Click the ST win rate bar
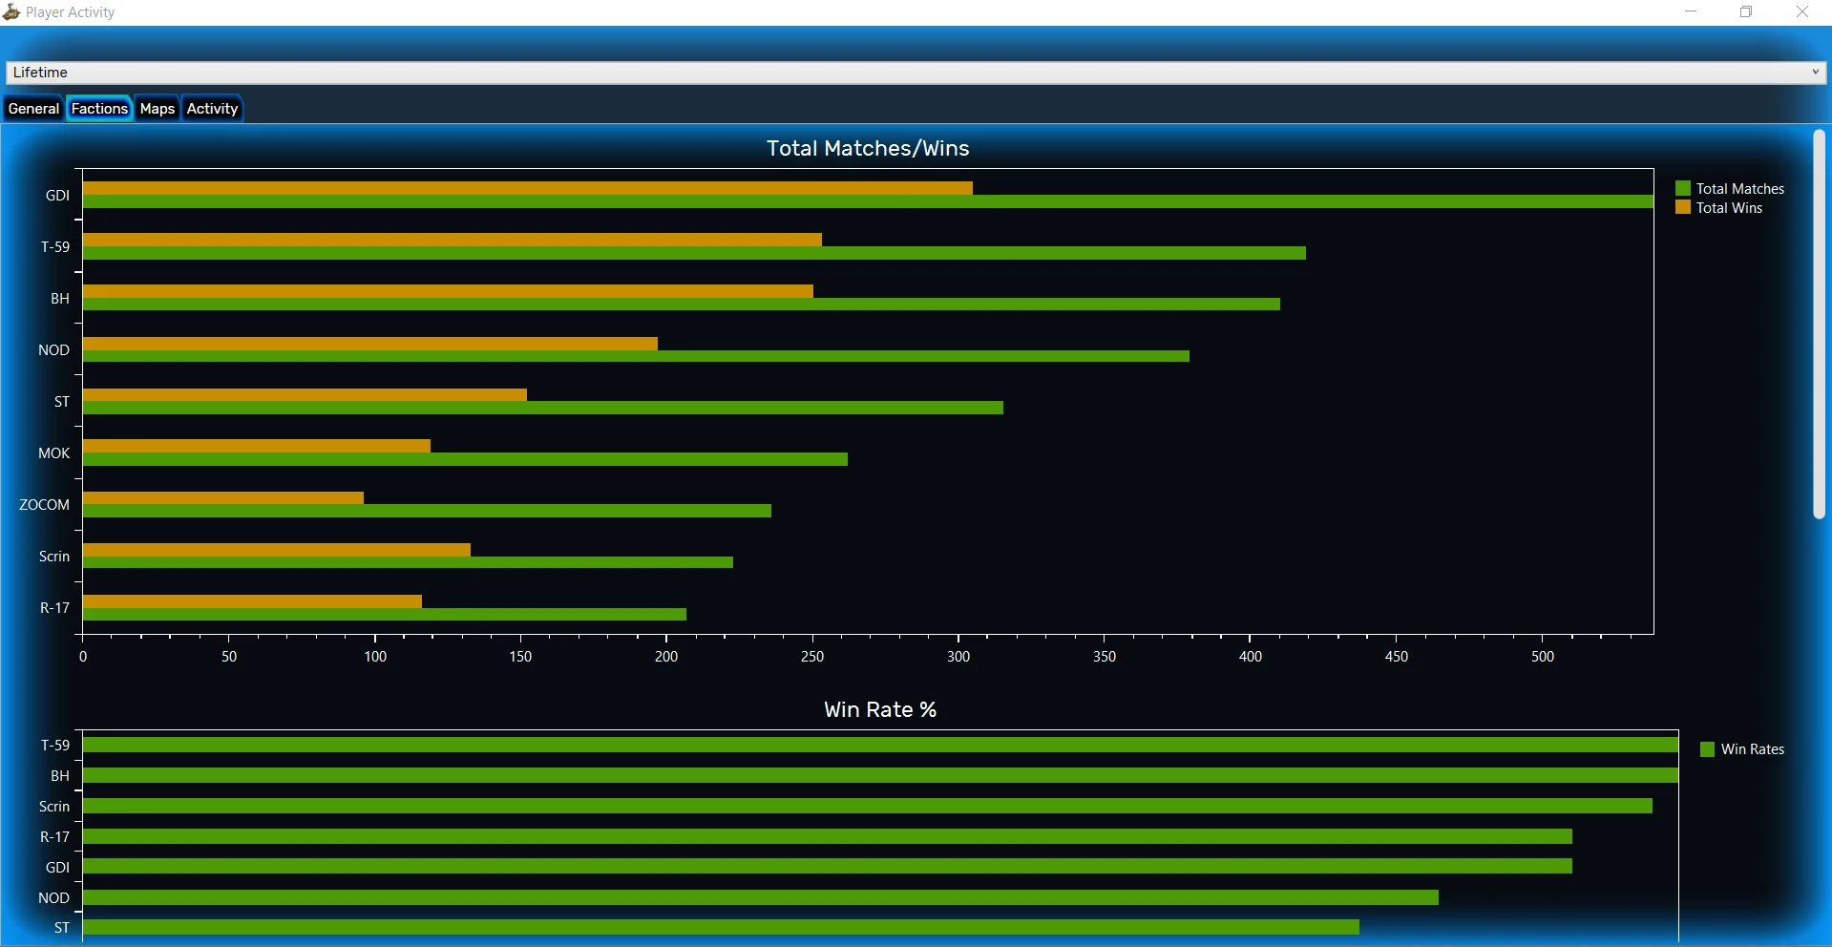 tap(721, 927)
